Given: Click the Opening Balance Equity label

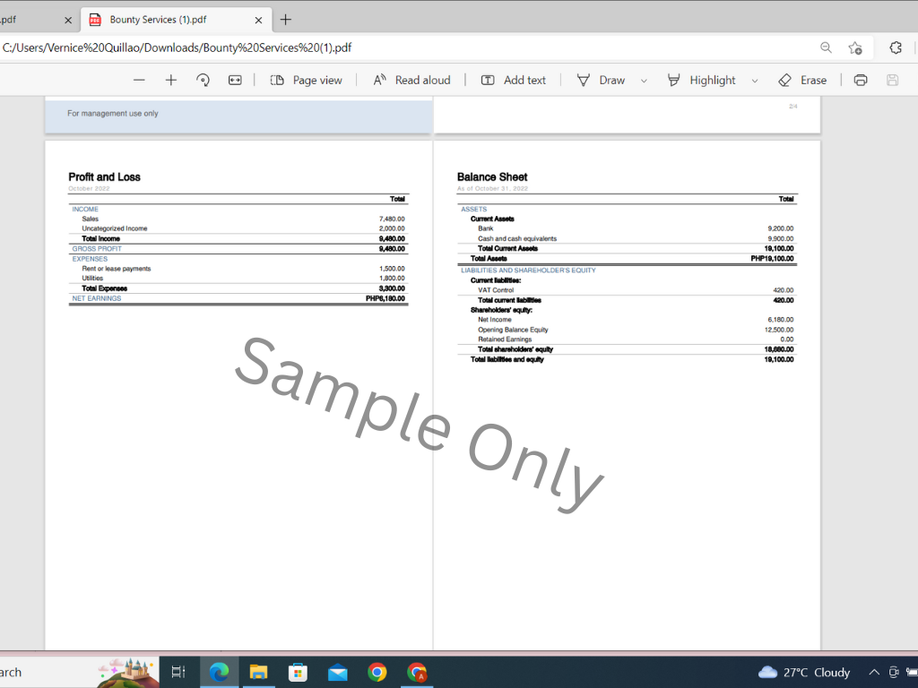Looking at the screenshot, I should (x=513, y=330).
